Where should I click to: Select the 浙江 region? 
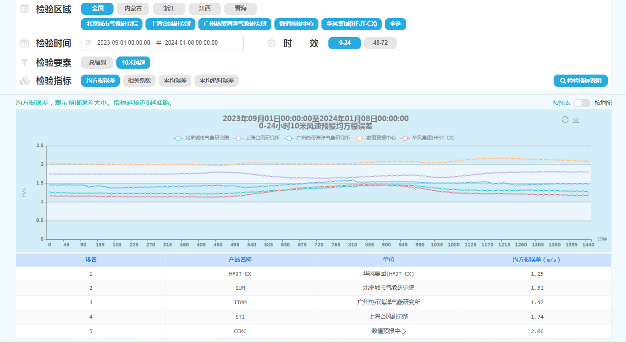169,9
